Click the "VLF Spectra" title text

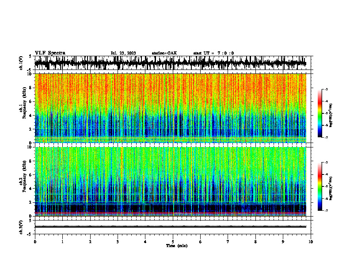pyautogui.click(x=50, y=53)
